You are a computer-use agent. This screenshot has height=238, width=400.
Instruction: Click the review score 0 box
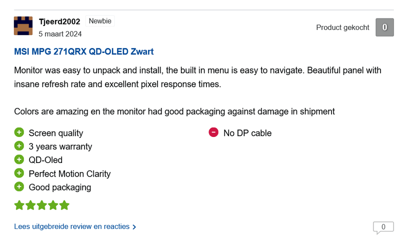pyautogui.click(x=384, y=27)
